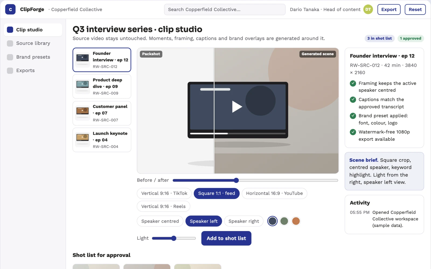Click the Packshot label on preview
431x269 pixels.
click(151, 54)
